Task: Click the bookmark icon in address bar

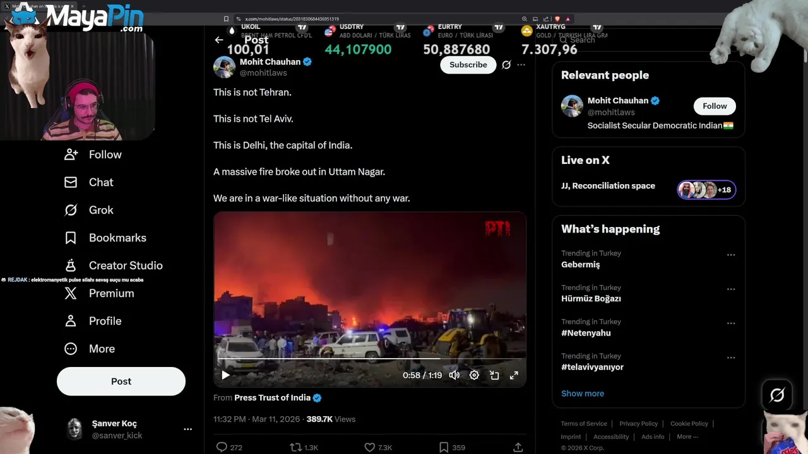Action: tap(226, 19)
